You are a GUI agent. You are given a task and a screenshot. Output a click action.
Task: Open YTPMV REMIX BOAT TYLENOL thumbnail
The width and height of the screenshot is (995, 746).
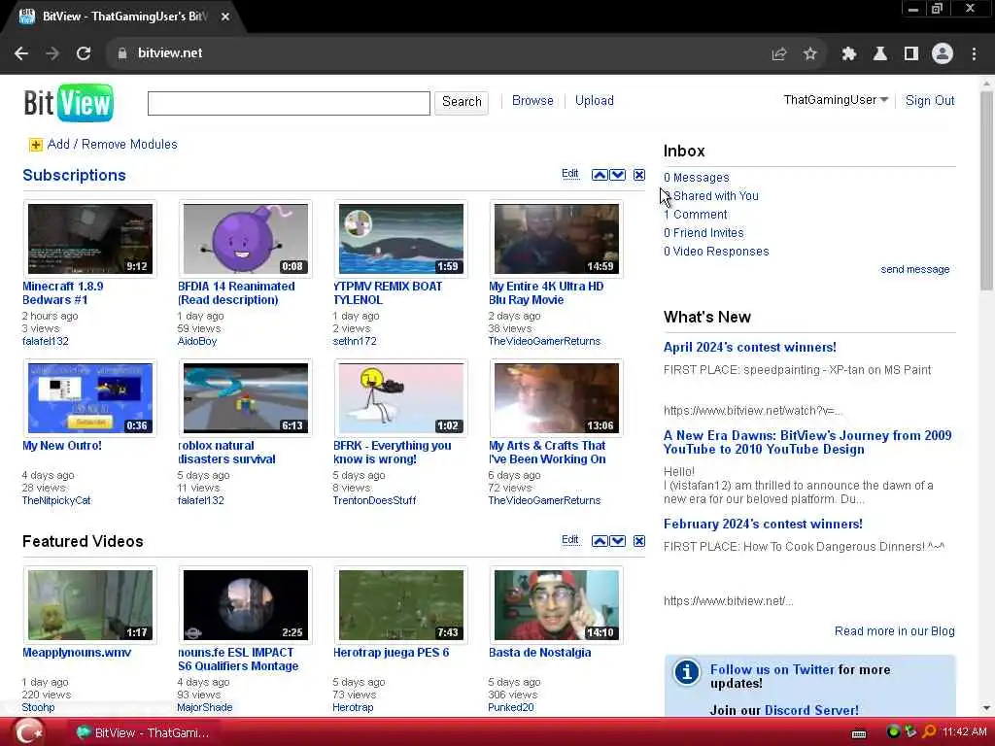pos(401,239)
